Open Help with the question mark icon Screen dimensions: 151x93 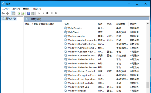pos(29,13)
